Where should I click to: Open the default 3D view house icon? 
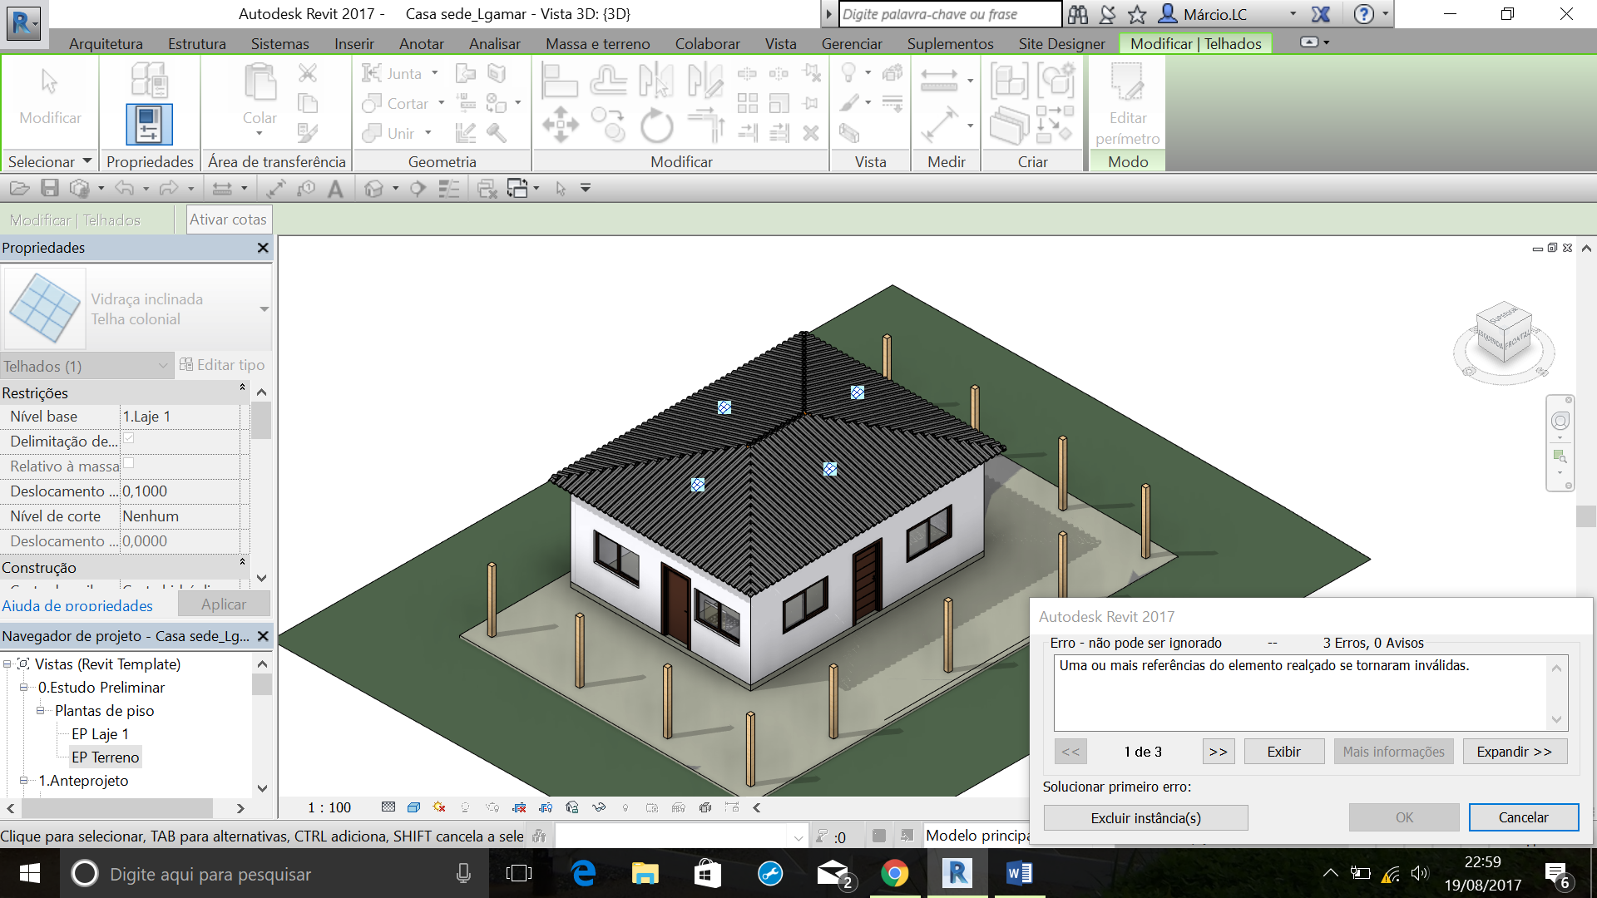click(373, 189)
